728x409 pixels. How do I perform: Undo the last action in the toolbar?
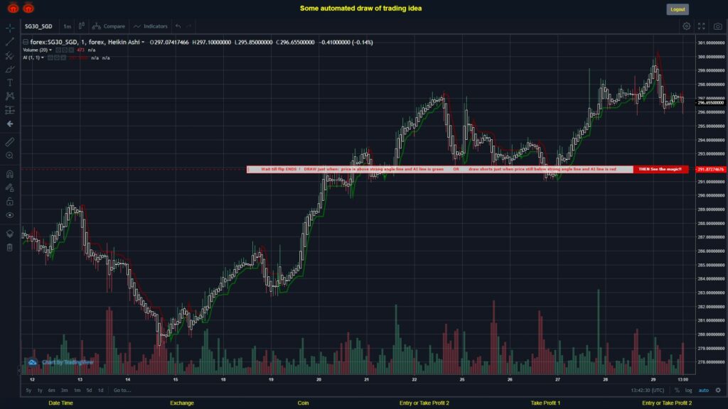coord(178,26)
